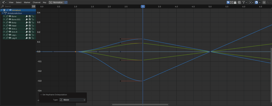Viewport: 272px width, 106px height.
Task: Hide the Armature channel curves
Action: [10, 10]
